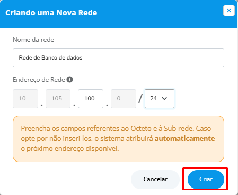Focus the Nome da rede text field
This screenshot has height=195, width=238.
pos(118,58)
